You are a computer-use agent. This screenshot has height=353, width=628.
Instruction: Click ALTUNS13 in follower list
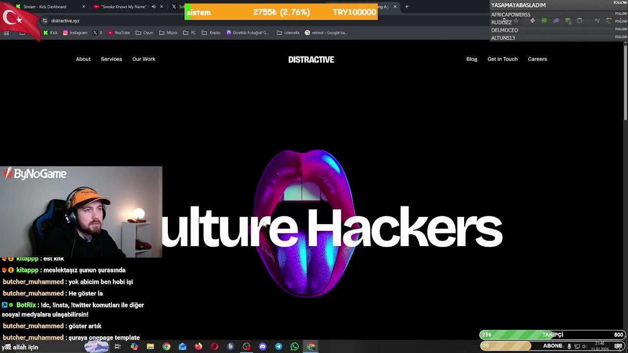503,38
